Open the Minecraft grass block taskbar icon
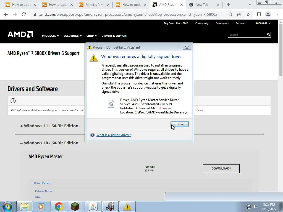 coord(75,206)
